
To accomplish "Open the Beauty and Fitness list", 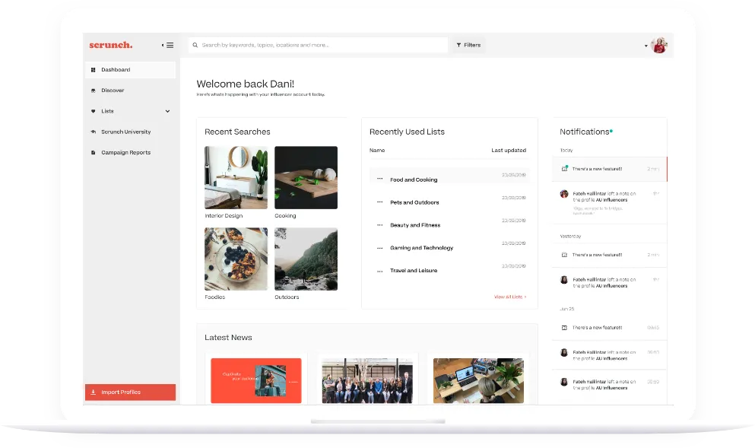I will (x=415, y=225).
